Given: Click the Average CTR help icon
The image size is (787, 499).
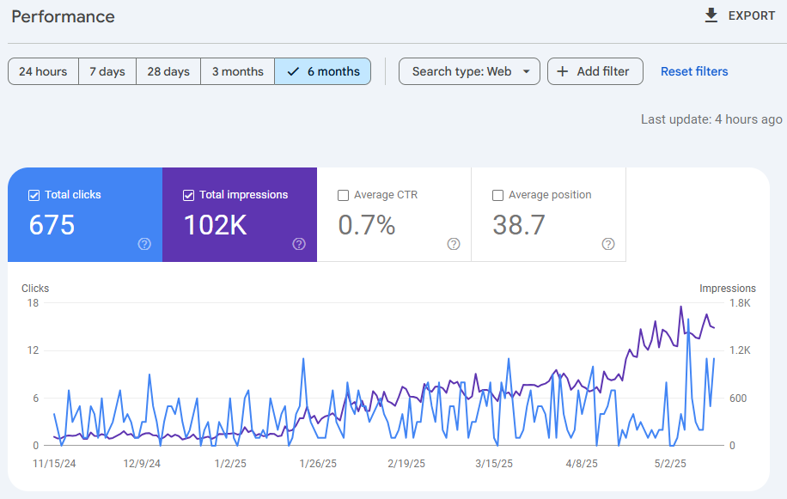Looking at the screenshot, I should pyautogui.click(x=453, y=244).
